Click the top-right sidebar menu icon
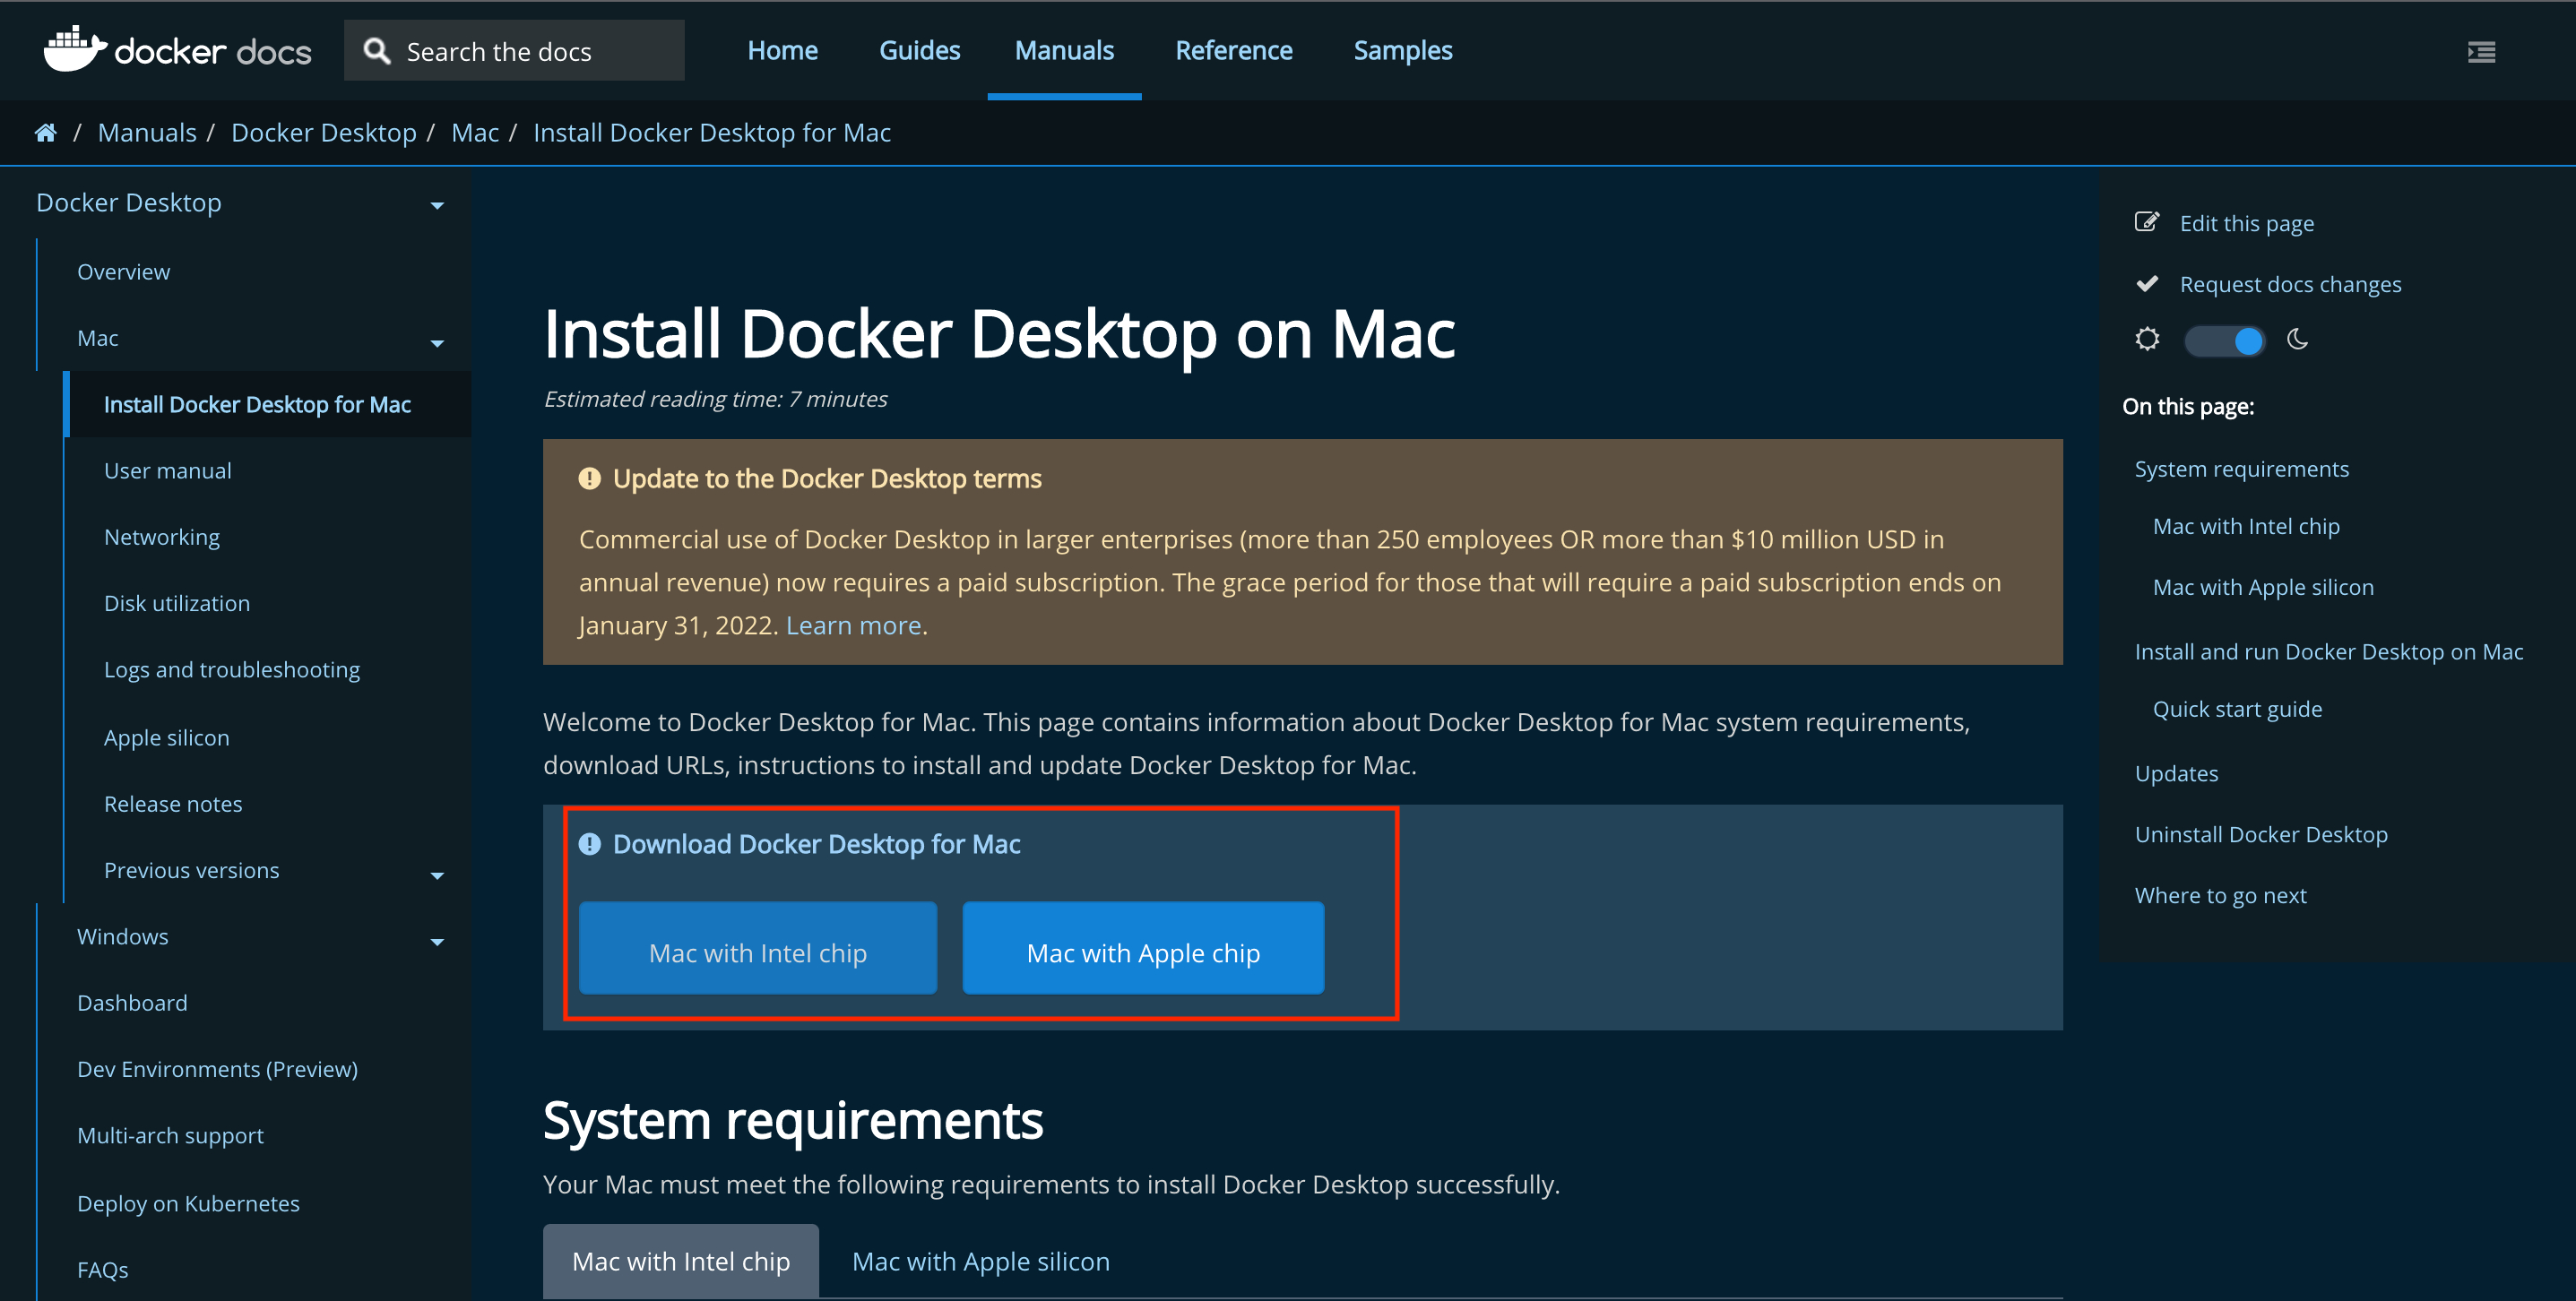The width and height of the screenshot is (2576, 1301). click(2481, 51)
